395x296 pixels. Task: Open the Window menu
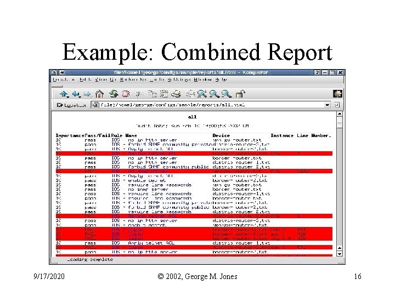click(203, 79)
